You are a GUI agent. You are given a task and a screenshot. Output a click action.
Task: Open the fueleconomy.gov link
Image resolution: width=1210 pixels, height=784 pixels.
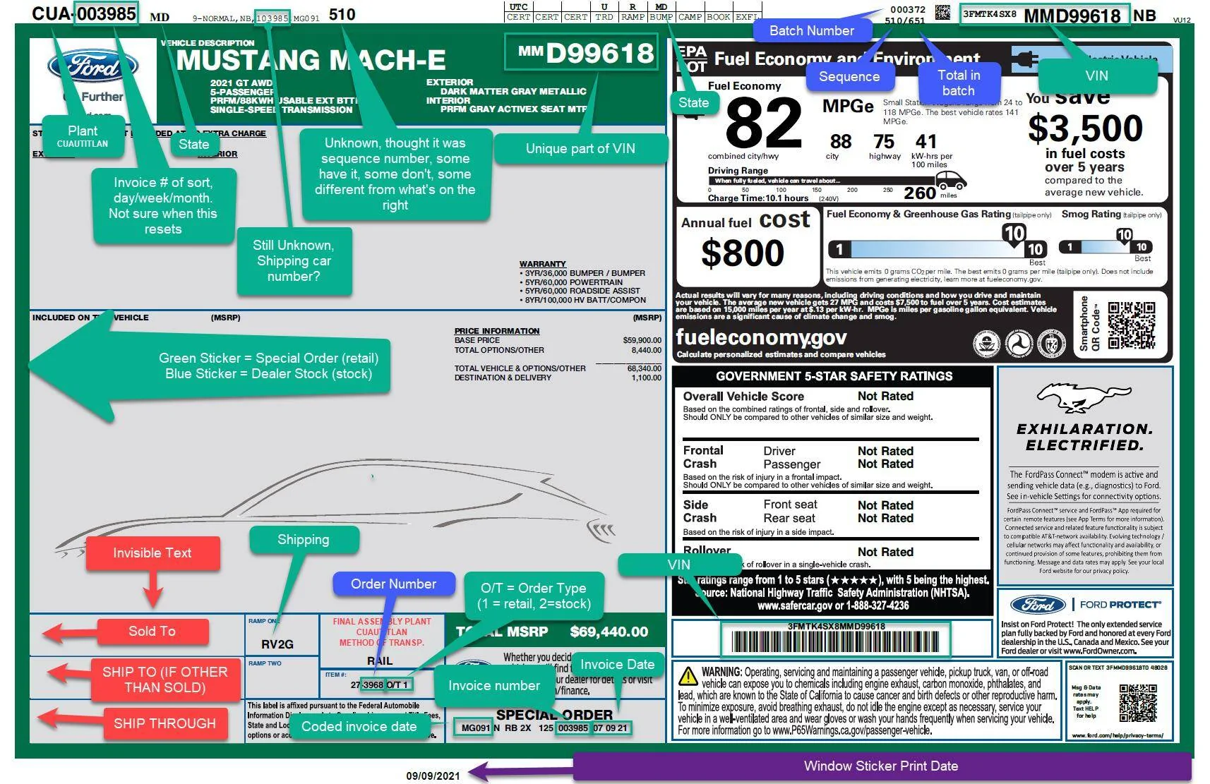point(761,337)
